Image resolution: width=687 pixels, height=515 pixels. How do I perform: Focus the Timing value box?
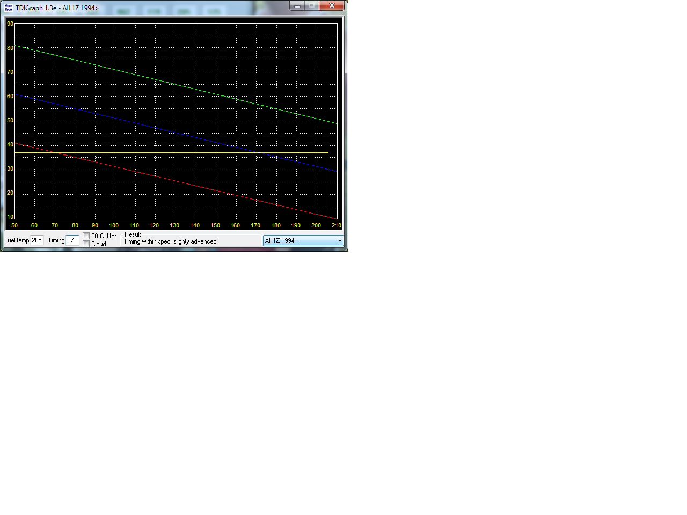click(x=72, y=240)
